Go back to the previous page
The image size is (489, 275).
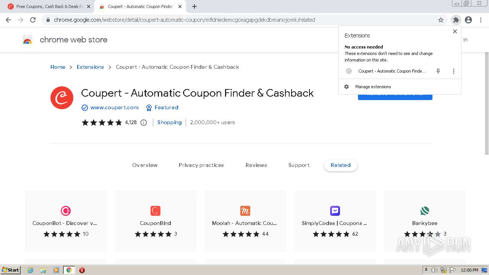coord(8,20)
